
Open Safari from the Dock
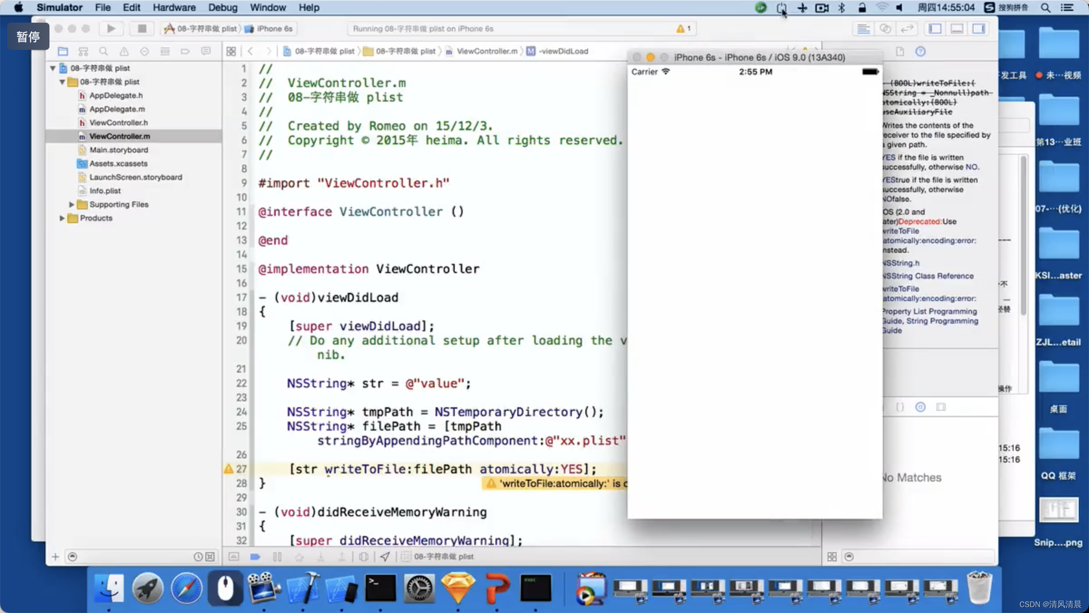[186, 589]
